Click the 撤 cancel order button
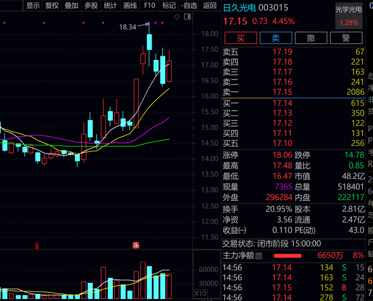This screenshot has height=301, width=373. pyautogui.click(x=311, y=38)
